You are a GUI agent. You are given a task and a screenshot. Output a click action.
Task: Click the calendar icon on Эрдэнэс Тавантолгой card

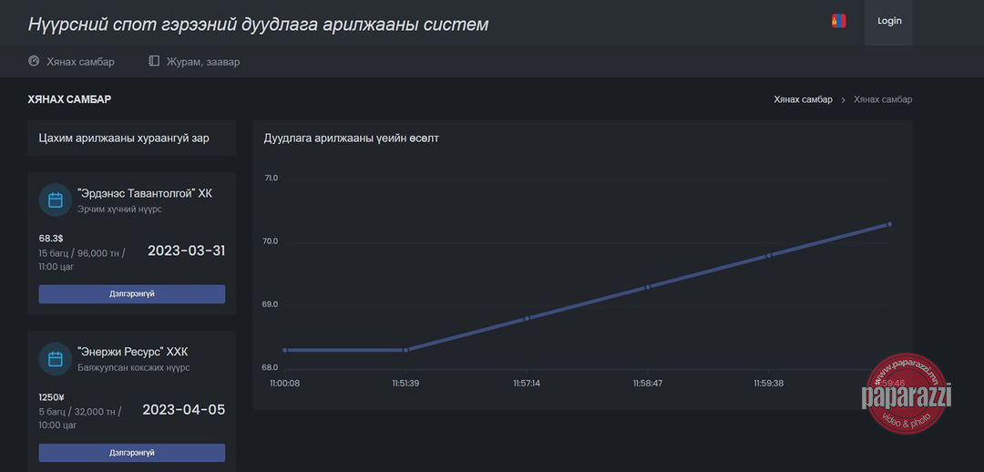(x=56, y=200)
